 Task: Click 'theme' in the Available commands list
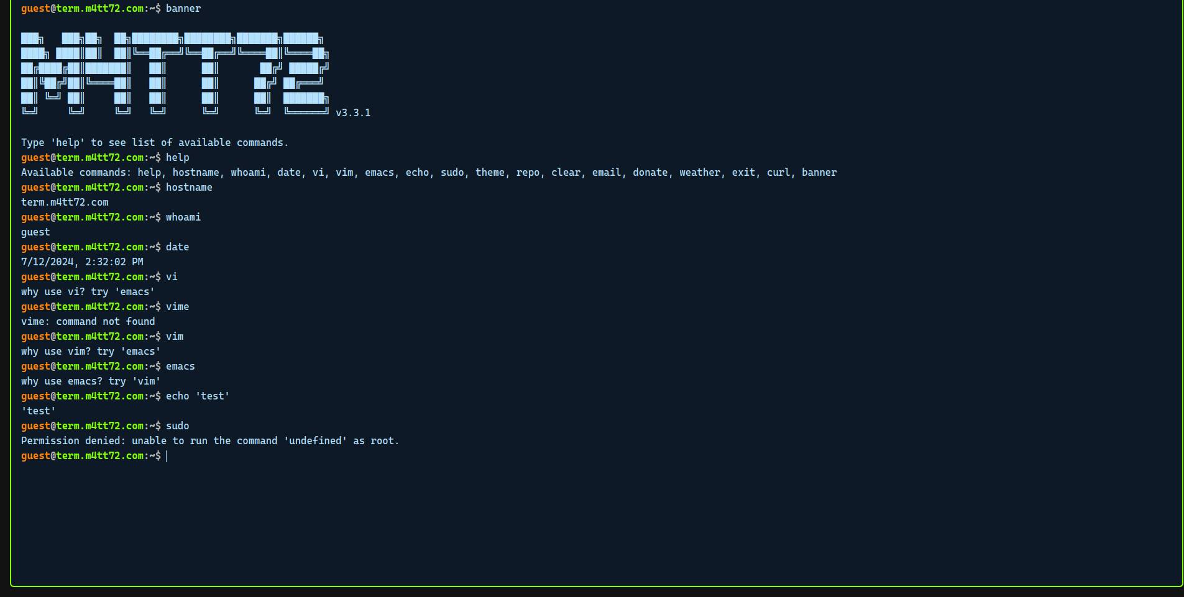[x=490, y=173]
